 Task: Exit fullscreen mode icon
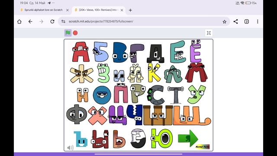(209, 33)
